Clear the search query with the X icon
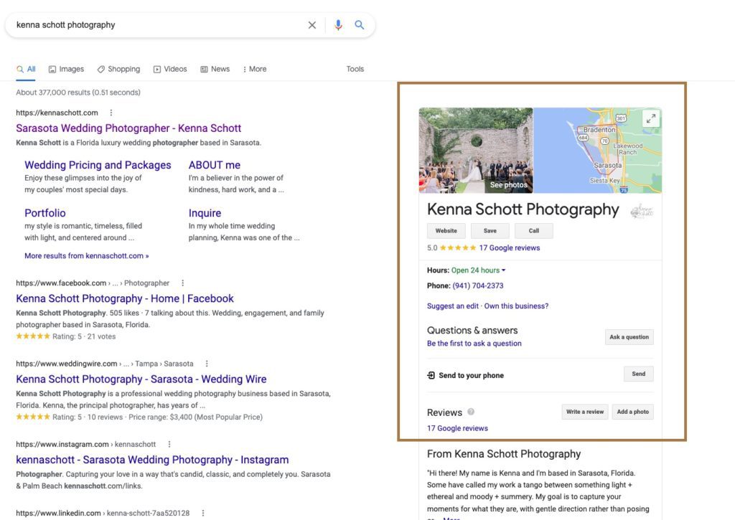735x520 pixels. [312, 24]
